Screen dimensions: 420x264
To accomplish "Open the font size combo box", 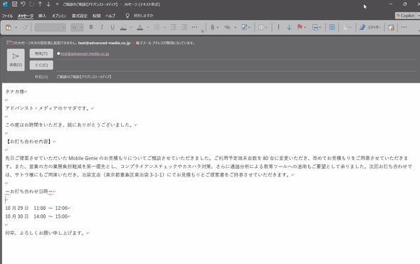I will (77, 27).
